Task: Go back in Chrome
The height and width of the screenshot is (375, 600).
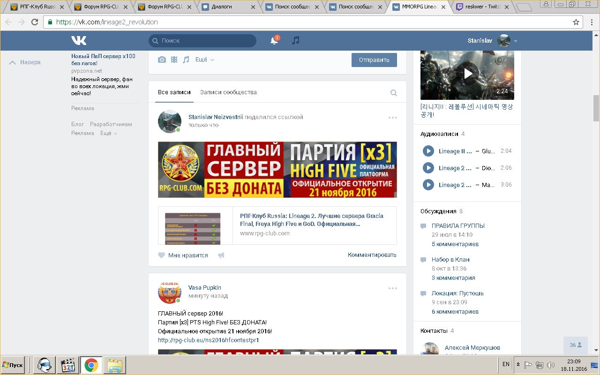Action: click(x=8, y=22)
